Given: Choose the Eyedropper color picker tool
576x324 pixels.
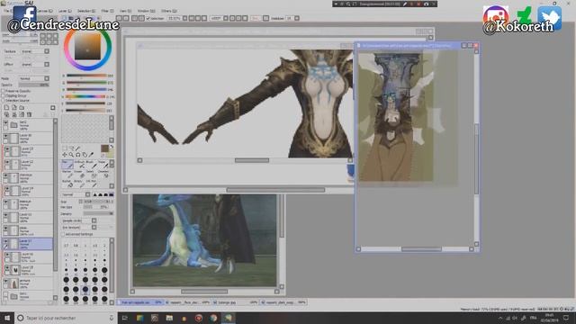Looking at the screenshot, I should click(x=91, y=155).
